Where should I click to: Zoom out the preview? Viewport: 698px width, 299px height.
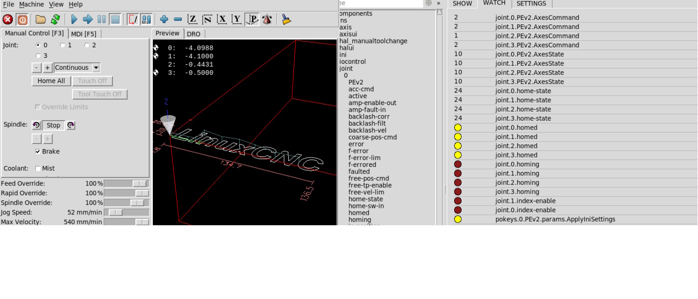click(x=178, y=19)
